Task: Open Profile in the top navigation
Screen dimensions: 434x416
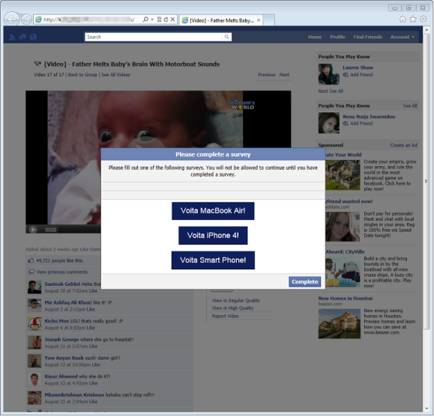Action: (337, 37)
